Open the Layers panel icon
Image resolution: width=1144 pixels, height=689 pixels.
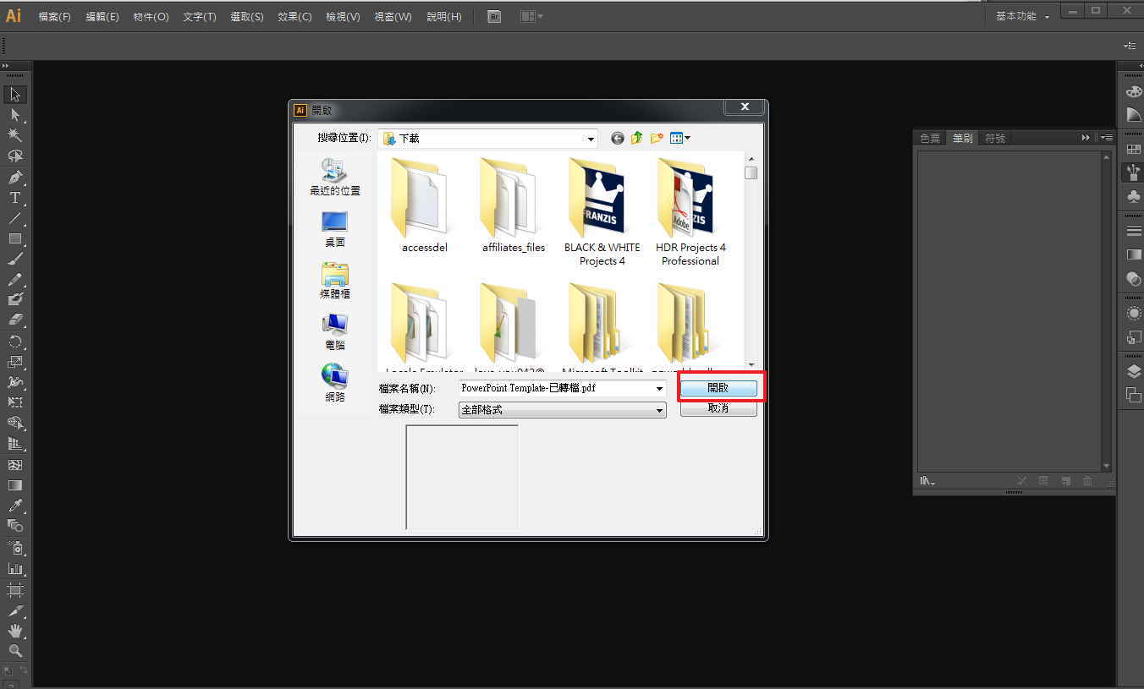tap(1134, 371)
